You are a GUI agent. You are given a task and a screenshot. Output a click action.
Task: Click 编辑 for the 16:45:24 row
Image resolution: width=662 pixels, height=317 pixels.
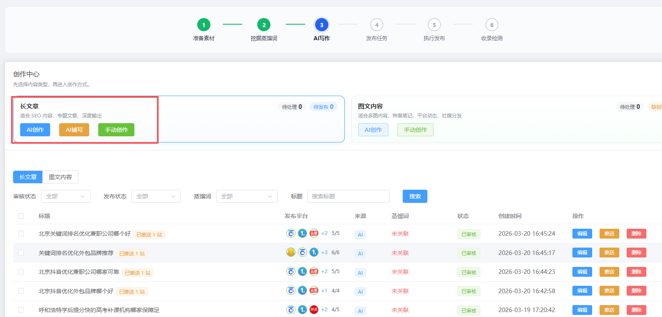[x=582, y=234]
